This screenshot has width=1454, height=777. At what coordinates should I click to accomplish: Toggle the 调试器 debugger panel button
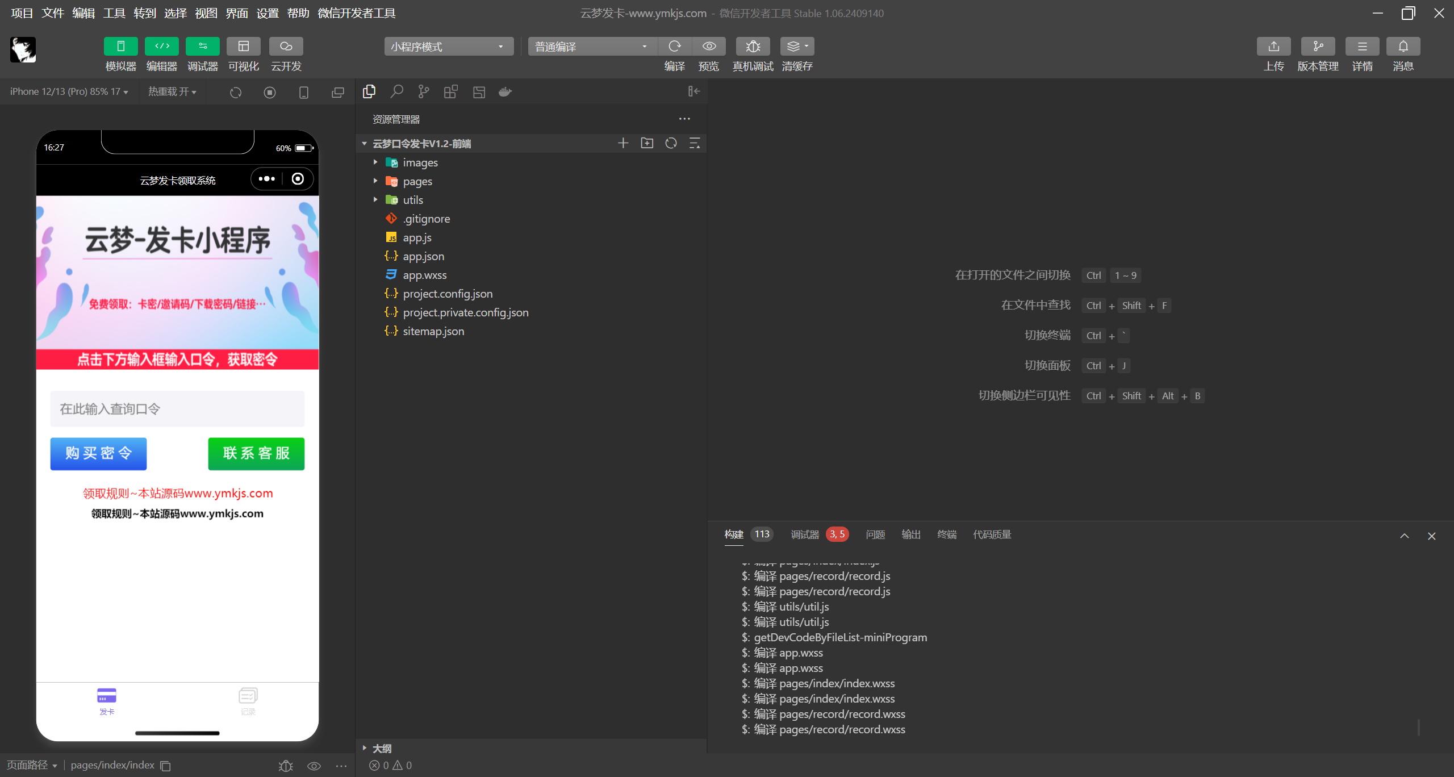click(203, 46)
